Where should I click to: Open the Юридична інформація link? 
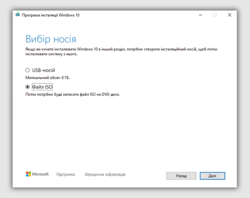click(x=105, y=174)
